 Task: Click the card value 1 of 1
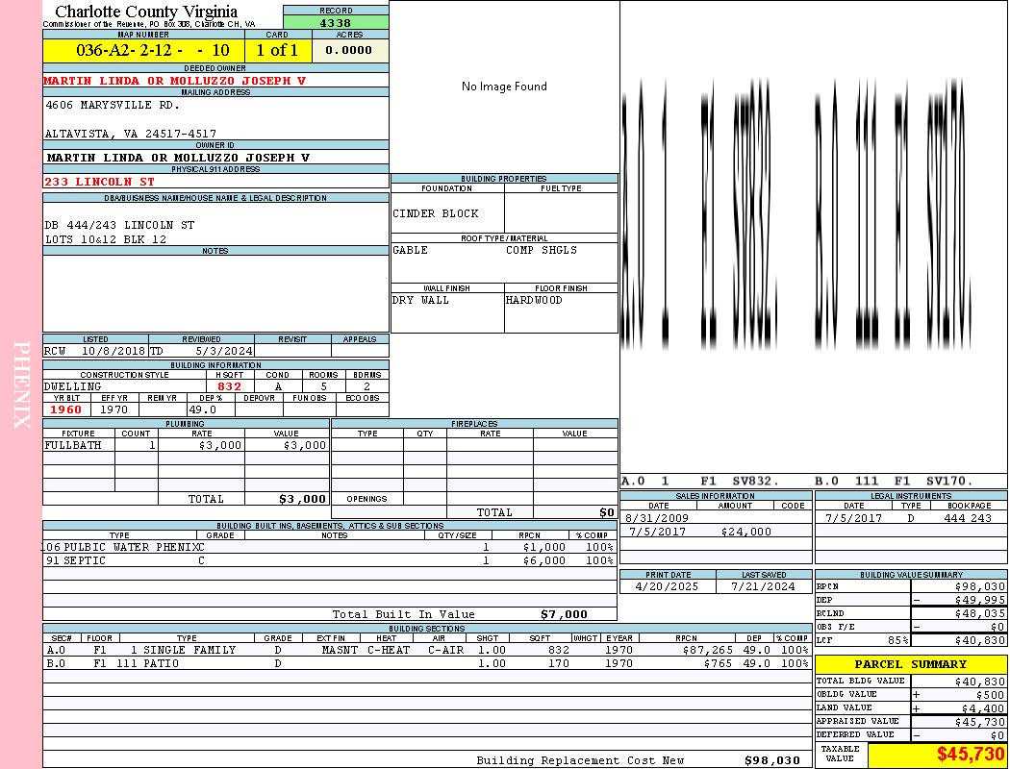(x=277, y=50)
